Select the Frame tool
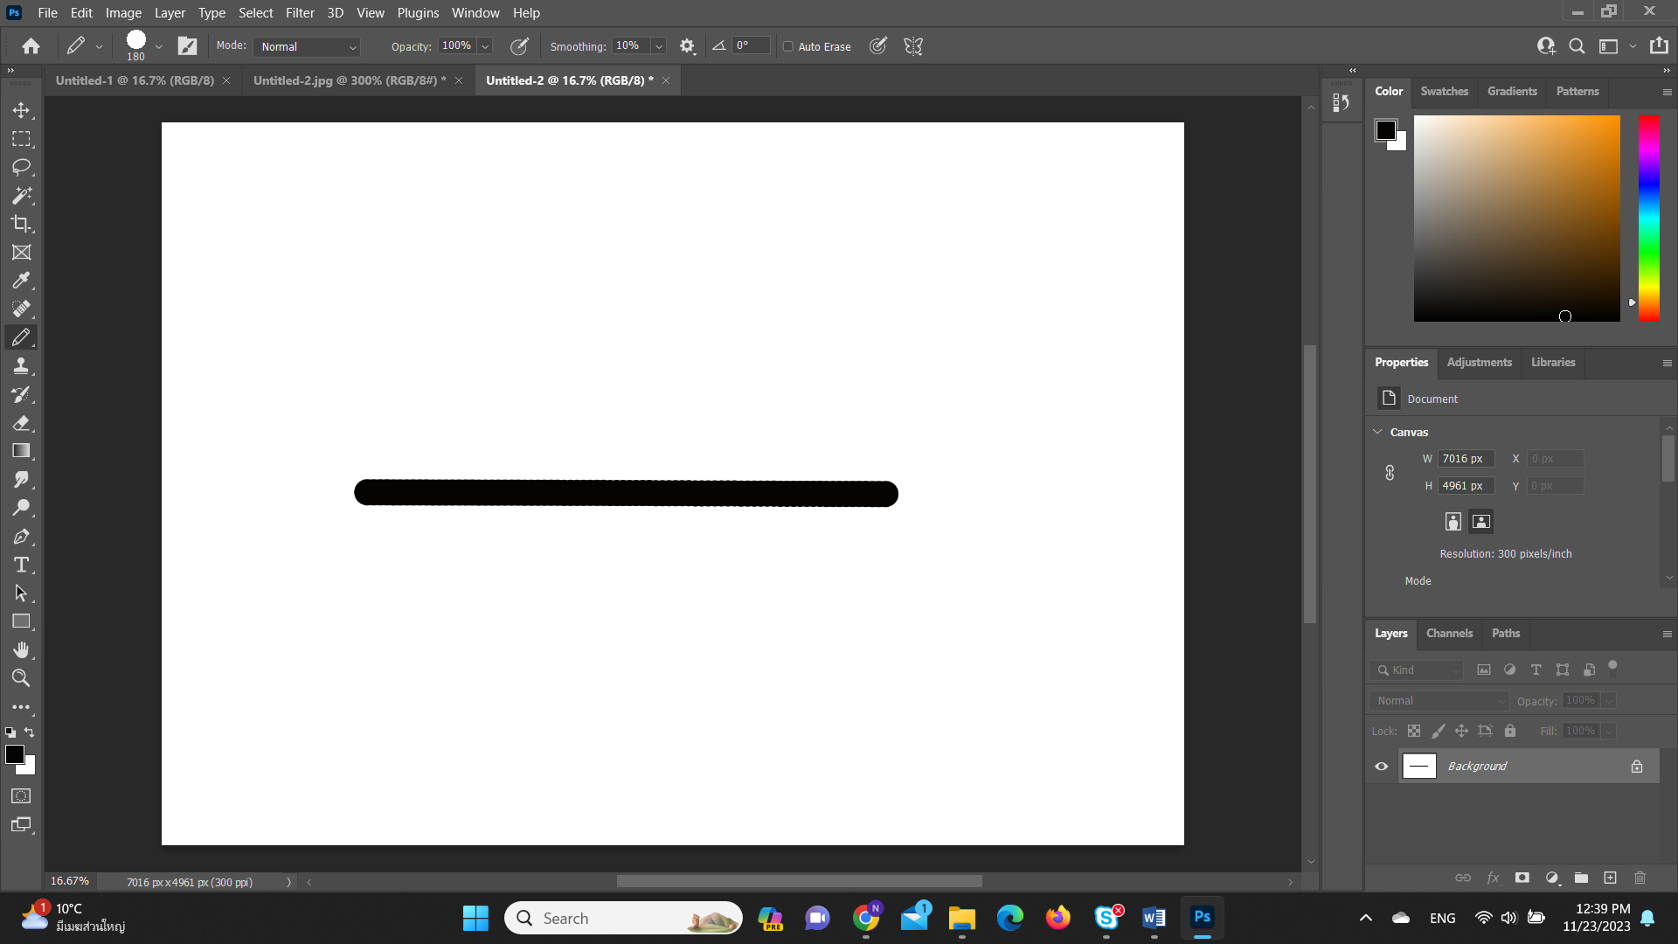 pos(21,253)
